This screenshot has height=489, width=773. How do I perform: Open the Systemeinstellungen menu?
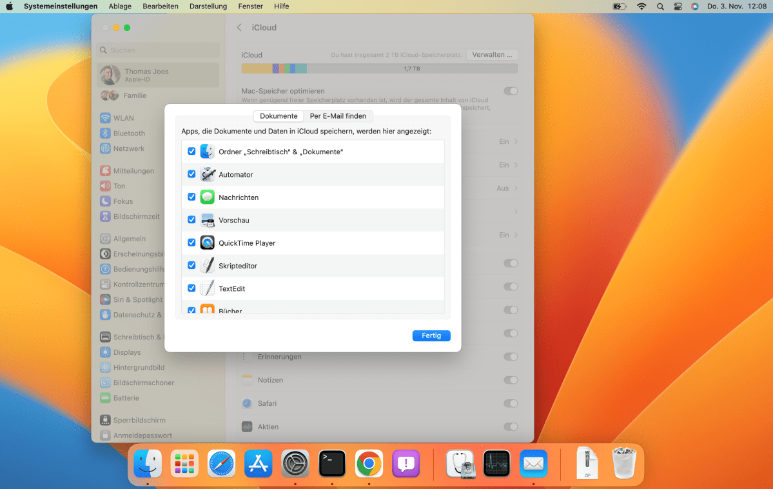(x=61, y=6)
